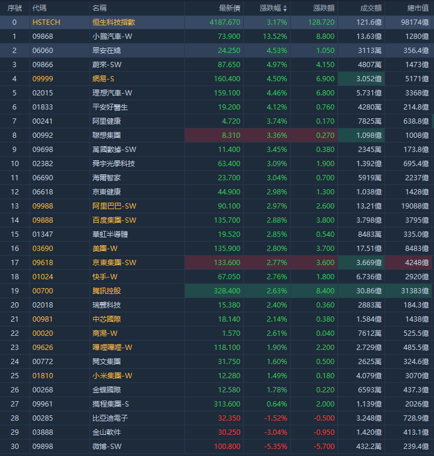Click code 06618 for 京東健康
The image size is (434, 456).
43,192
